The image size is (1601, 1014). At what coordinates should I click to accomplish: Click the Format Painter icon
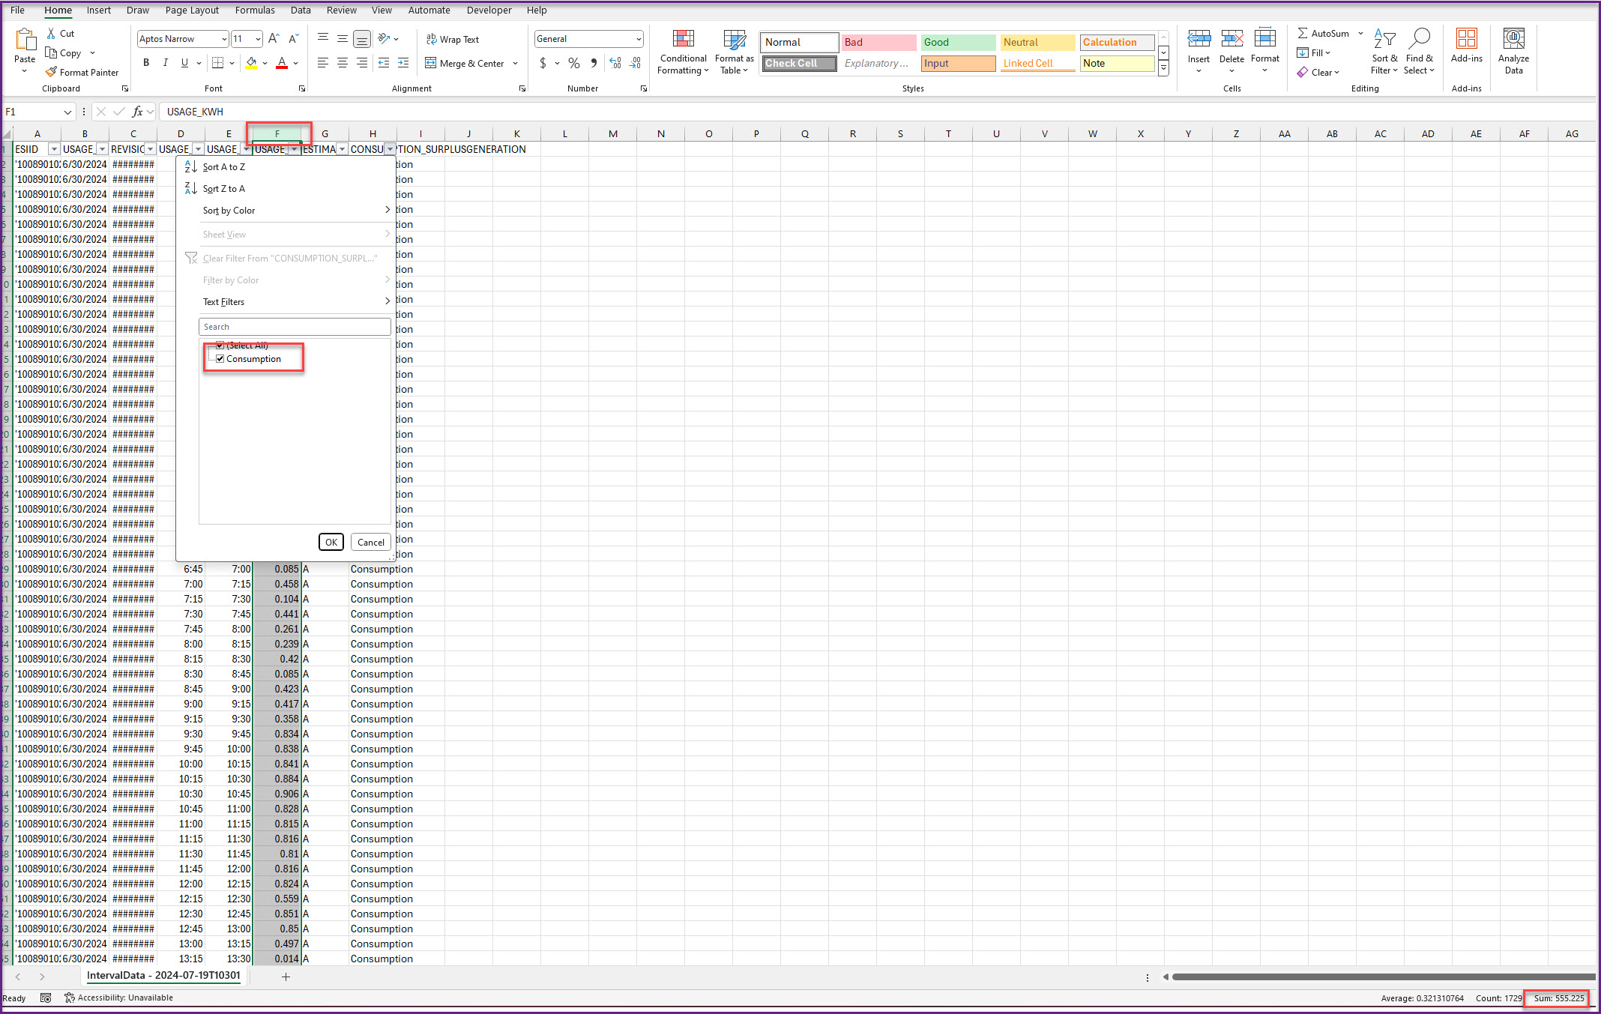pyautogui.click(x=51, y=72)
